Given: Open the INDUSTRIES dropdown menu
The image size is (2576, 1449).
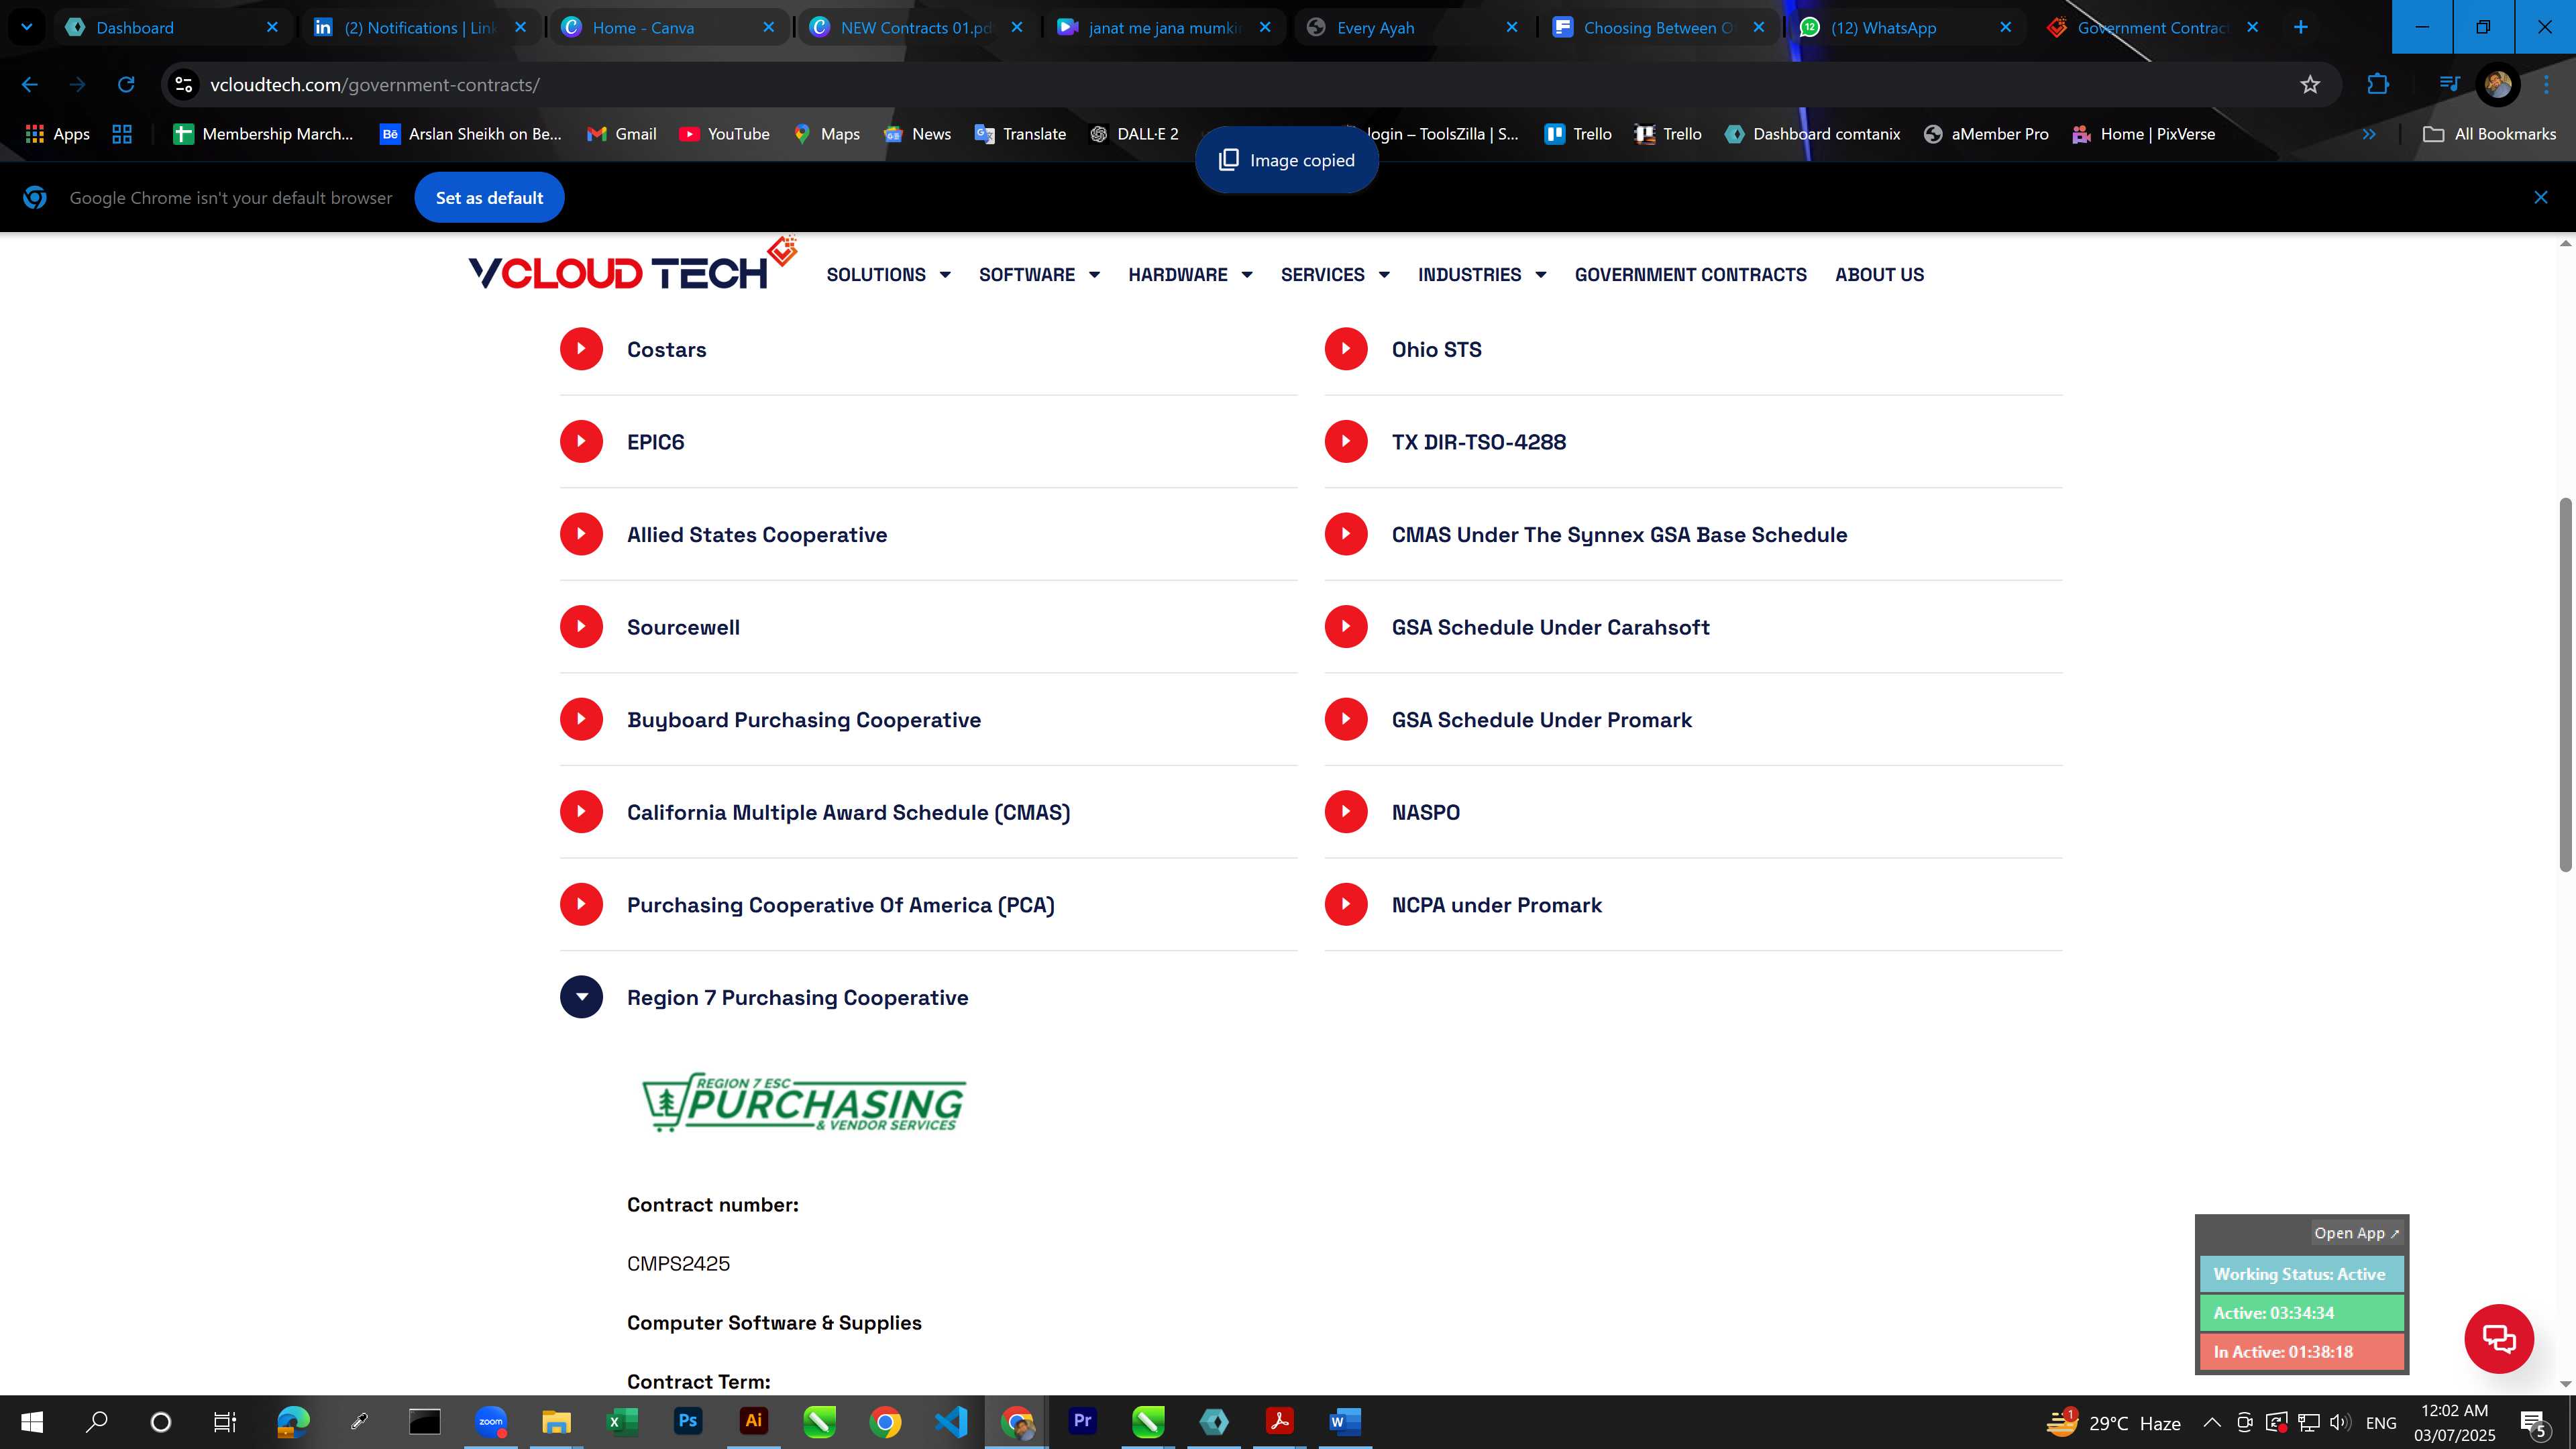Looking at the screenshot, I should tap(1482, 275).
